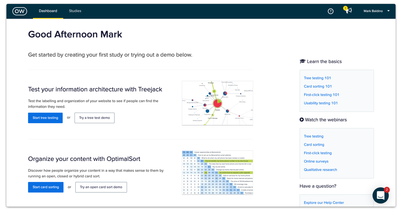Click Start tree testing button
402x213 pixels.
click(45, 118)
